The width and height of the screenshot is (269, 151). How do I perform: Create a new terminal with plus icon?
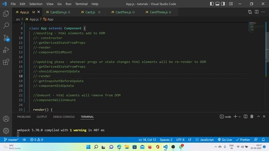(x=235, y=117)
